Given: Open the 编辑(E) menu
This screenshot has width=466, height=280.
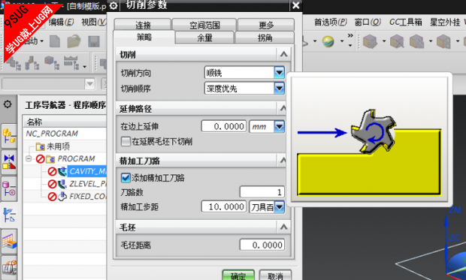Looking at the screenshot, I should (61, 22).
